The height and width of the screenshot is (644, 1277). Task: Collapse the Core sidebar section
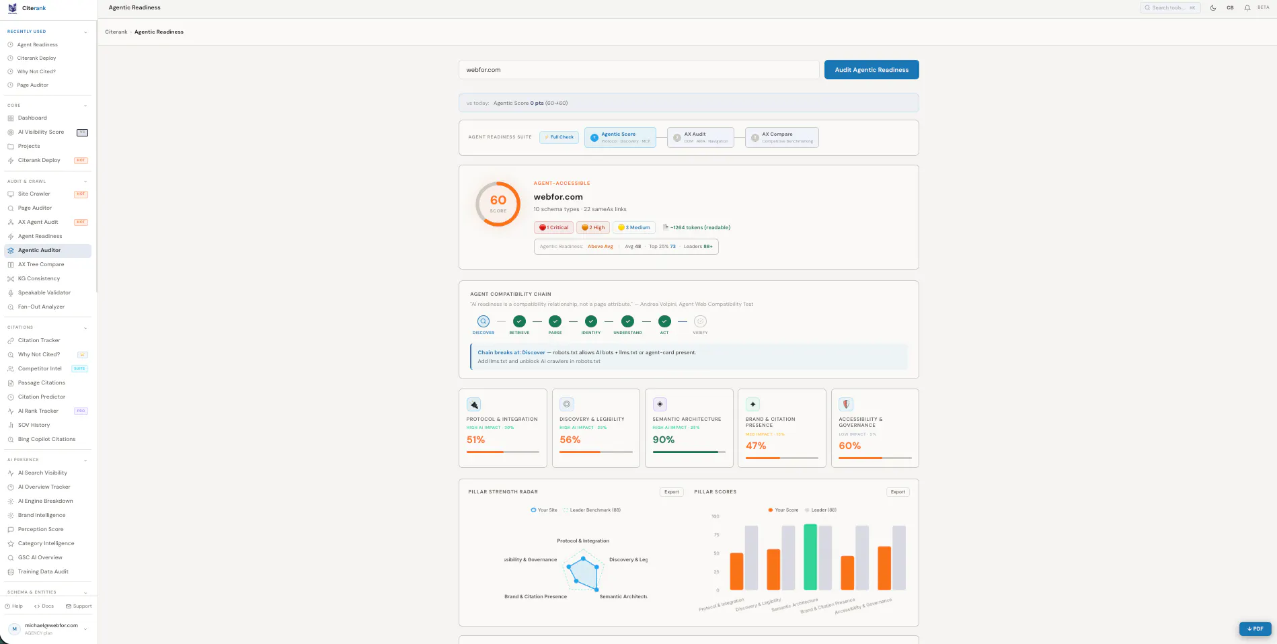point(85,106)
